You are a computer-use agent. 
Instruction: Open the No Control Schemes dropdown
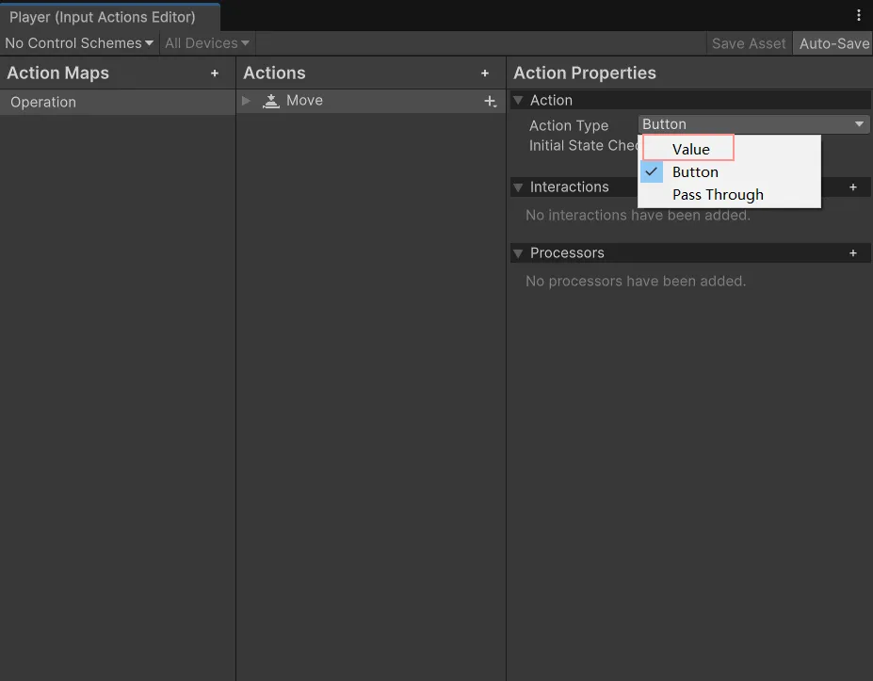(x=79, y=43)
